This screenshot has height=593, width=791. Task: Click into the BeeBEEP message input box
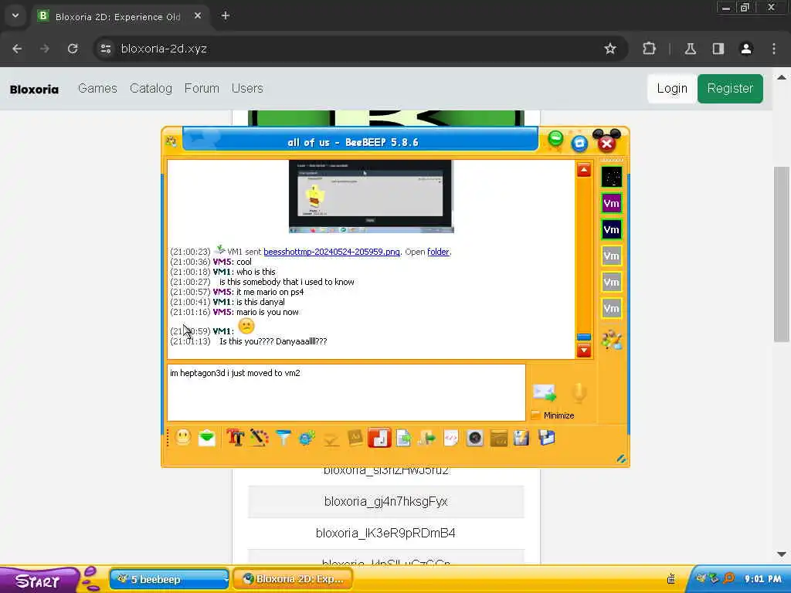pyautogui.click(x=346, y=392)
